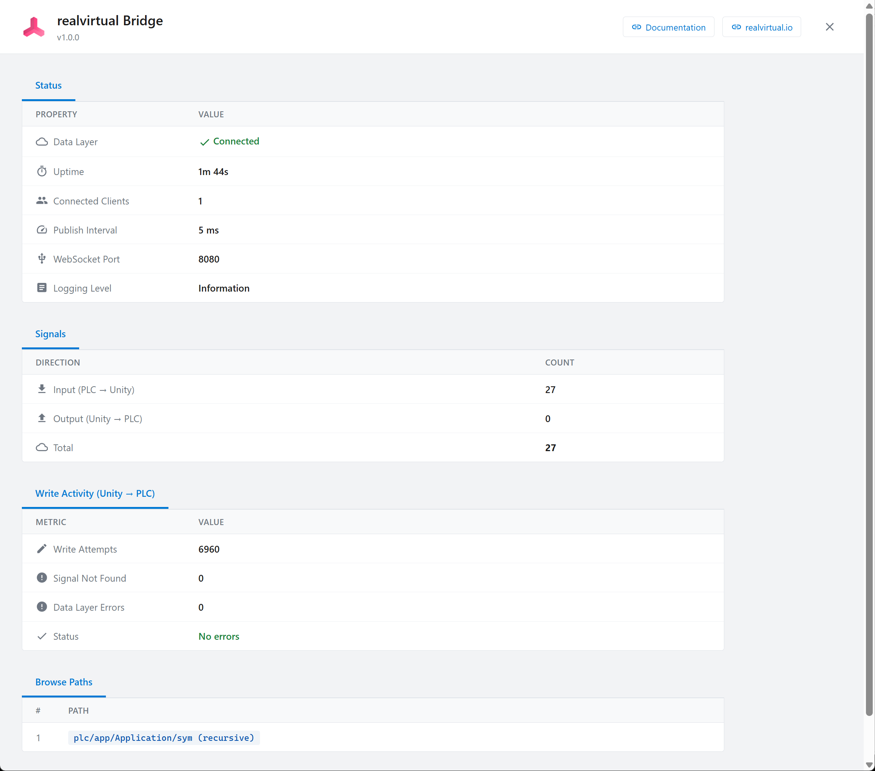This screenshot has width=875, height=771.
Task: Select the Browse Paths tab header
Action: 64,682
